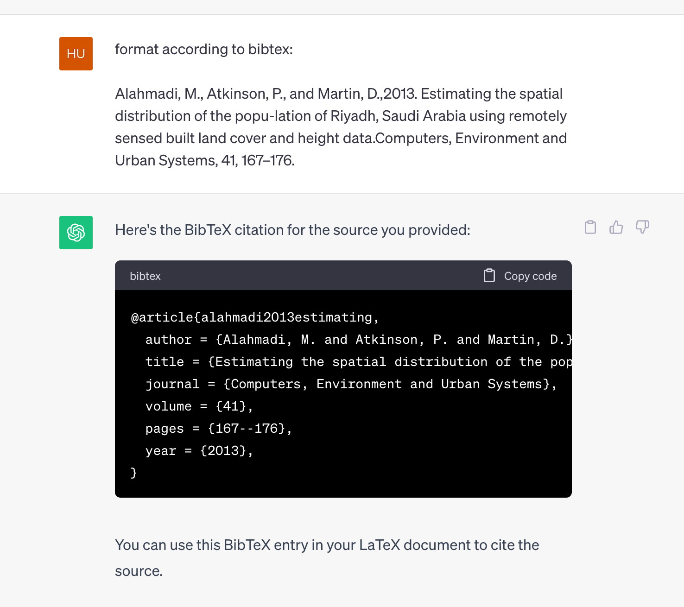Click the "format according to bibtex:" prompt text
The width and height of the screenshot is (684, 607).
(204, 49)
